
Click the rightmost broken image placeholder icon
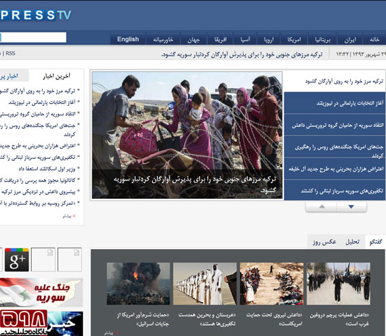(70, 259)
